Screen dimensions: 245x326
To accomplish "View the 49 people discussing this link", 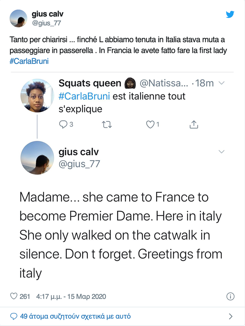I will (75, 316).
